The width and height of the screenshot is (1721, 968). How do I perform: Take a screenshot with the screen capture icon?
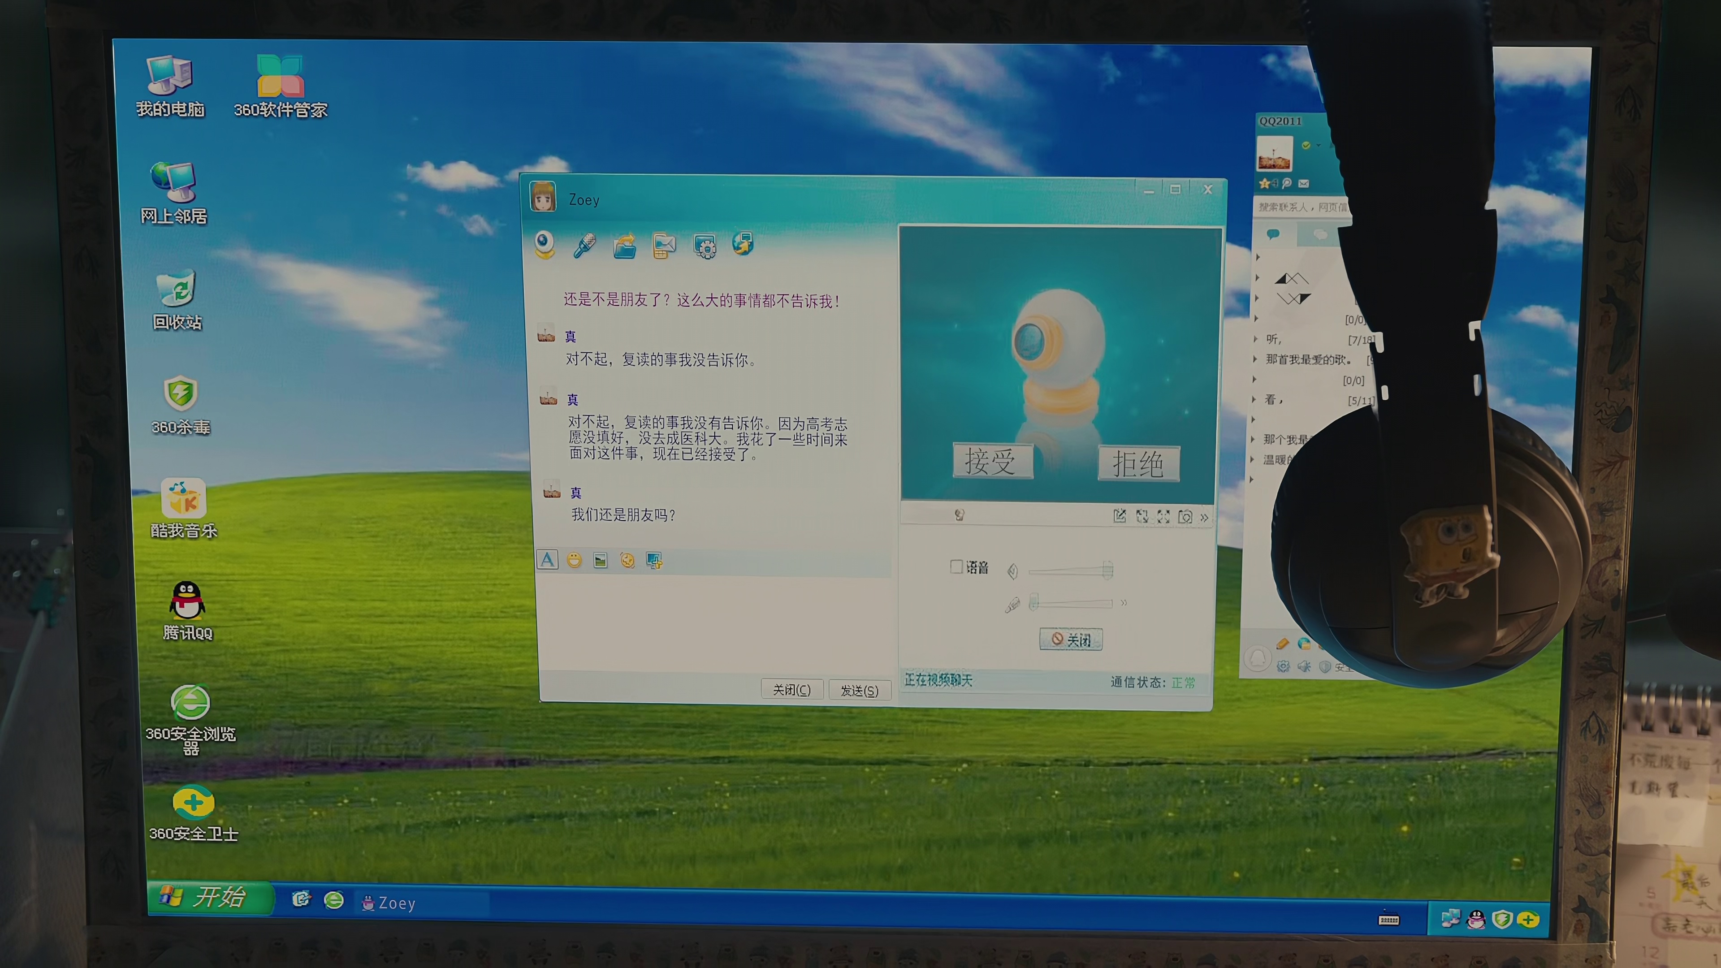[654, 561]
